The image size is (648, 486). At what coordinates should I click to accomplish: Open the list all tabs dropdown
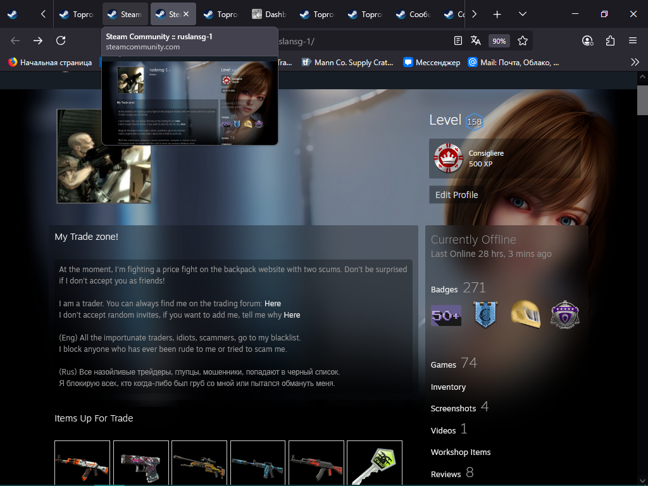click(x=522, y=14)
